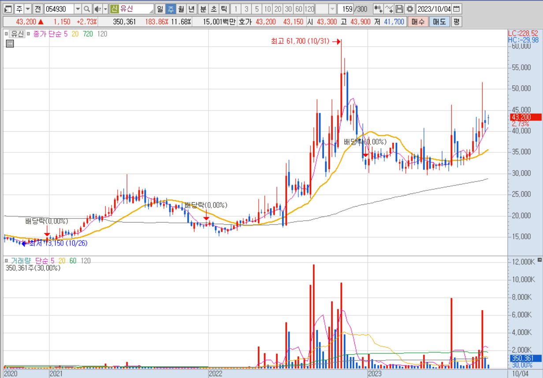543x378 pixels.
Task: Click the small box icon at volume panel top-right
Action: 540,259
